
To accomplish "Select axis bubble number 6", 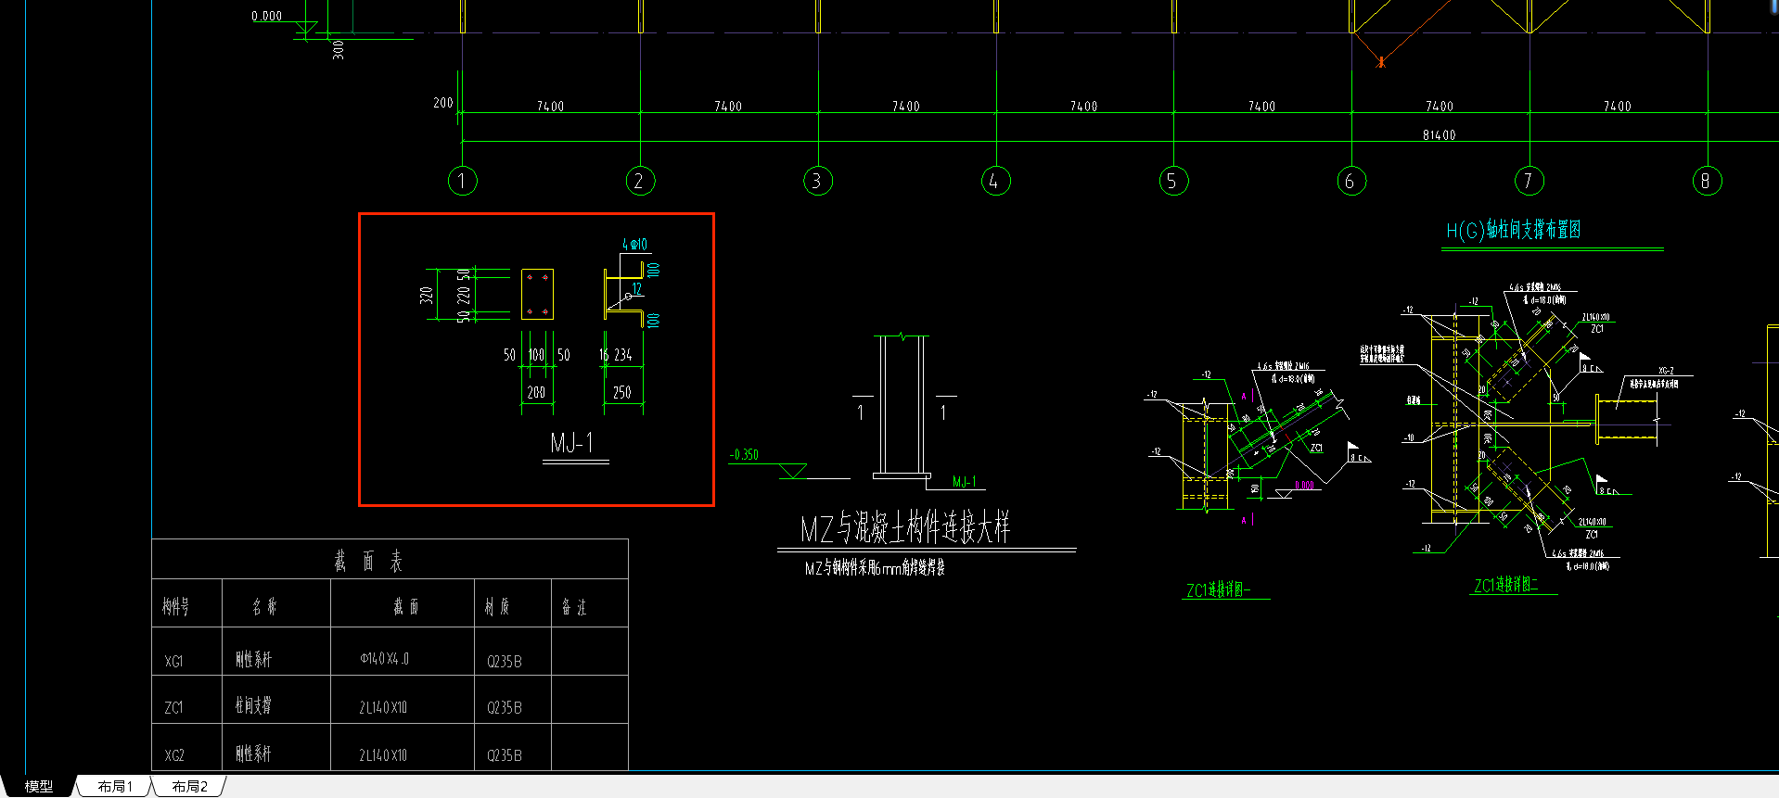I will pyautogui.click(x=1351, y=181).
